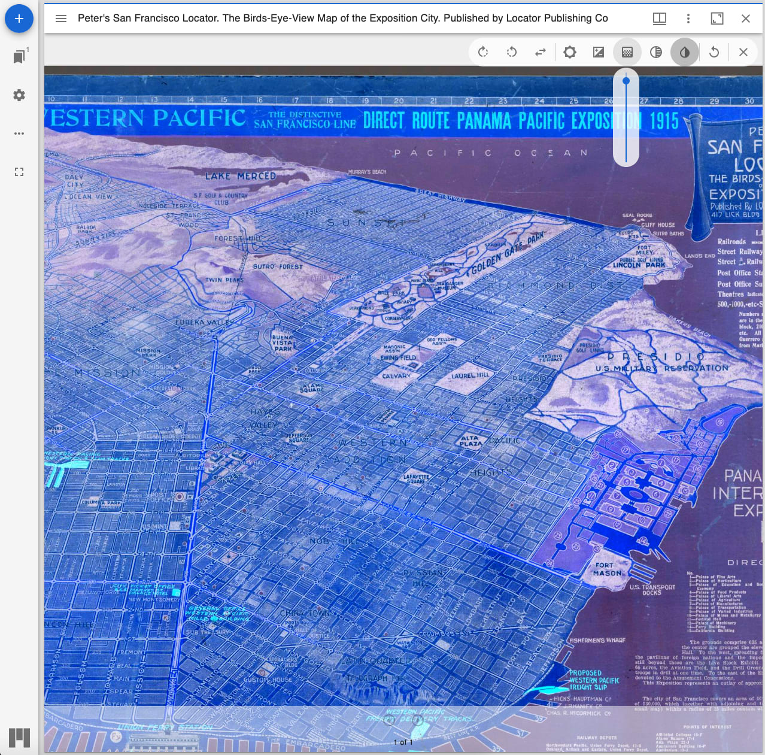Revert all image adjustments

pos(713,52)
